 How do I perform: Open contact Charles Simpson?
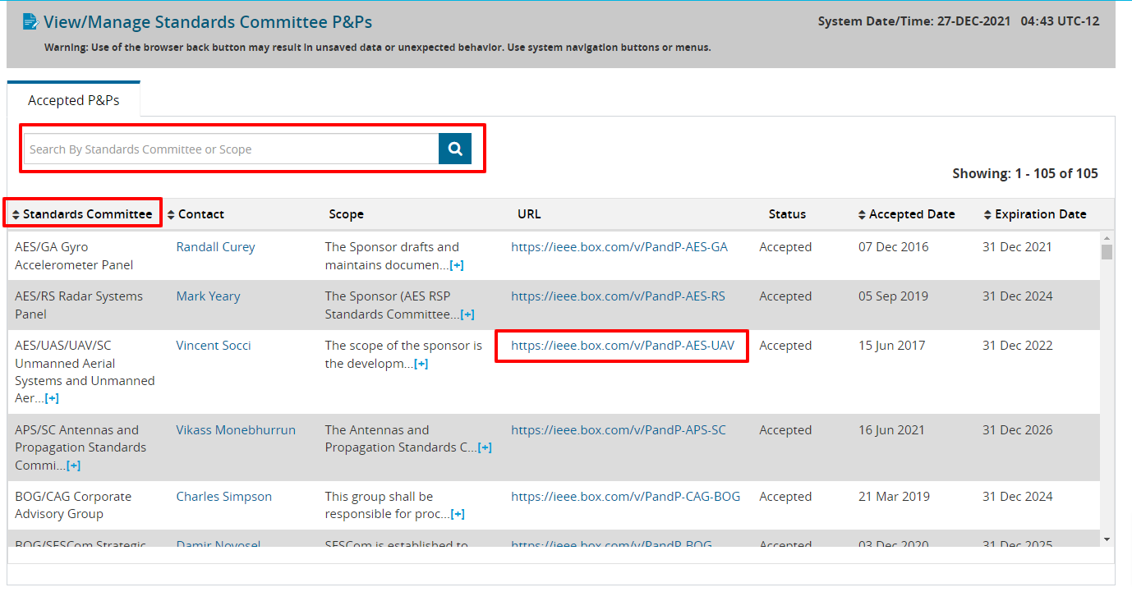(223, 497)
